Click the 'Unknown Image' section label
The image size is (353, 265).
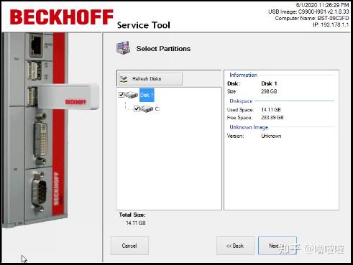(x=249, y=127)
